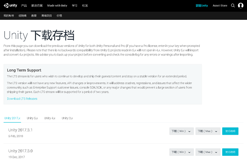This screenshot has width=247, height=161.
Task: Open 发行说明 for Unity 2017.3.0
Action: 230,152
